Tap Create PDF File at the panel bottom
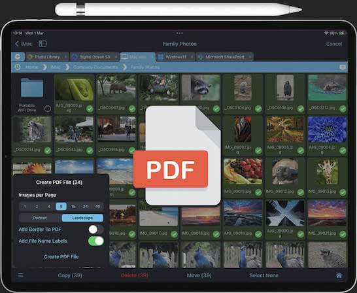Image resolution: width=357 pixels, height=293 pixels. (x=61, y=256)
